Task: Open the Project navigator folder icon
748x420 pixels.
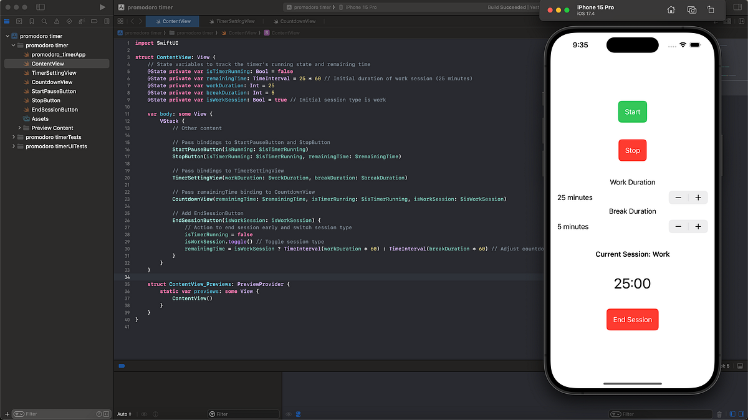Action: [7, 20]
